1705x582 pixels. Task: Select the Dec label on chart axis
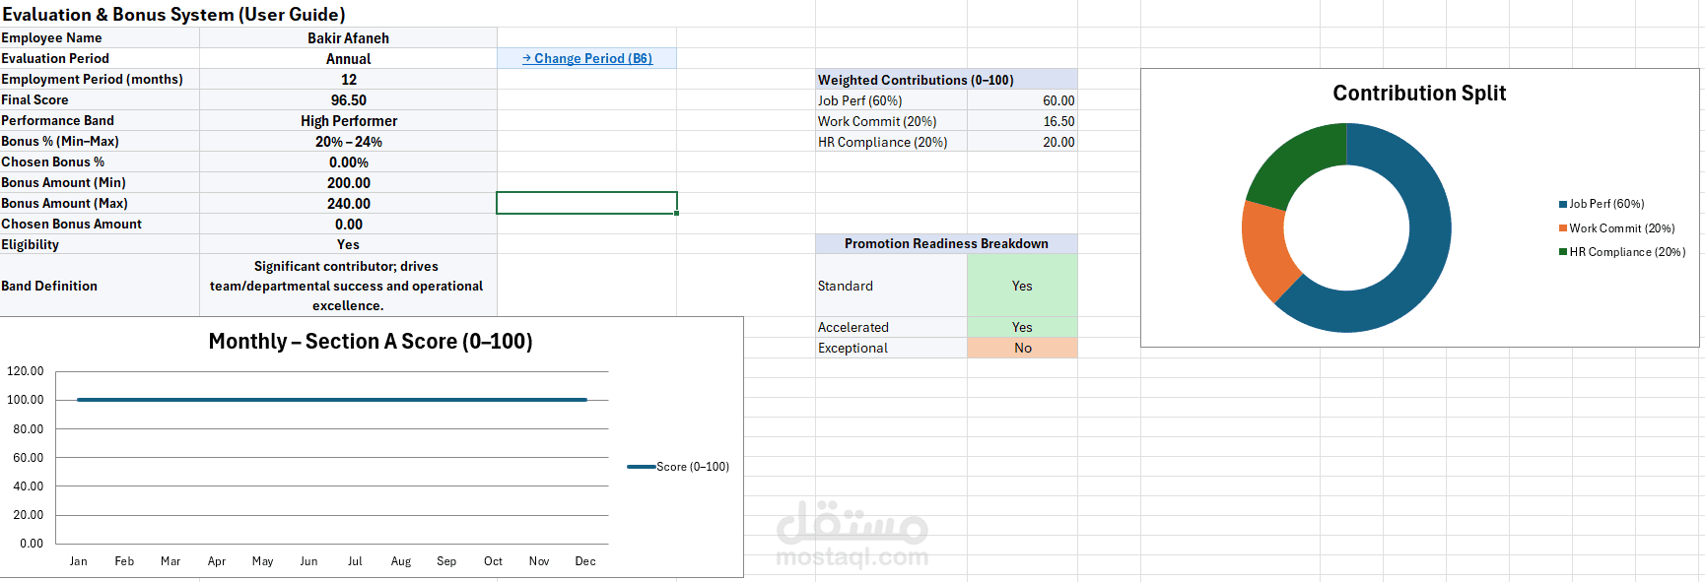pyautogui.click(x=585, y=561)
